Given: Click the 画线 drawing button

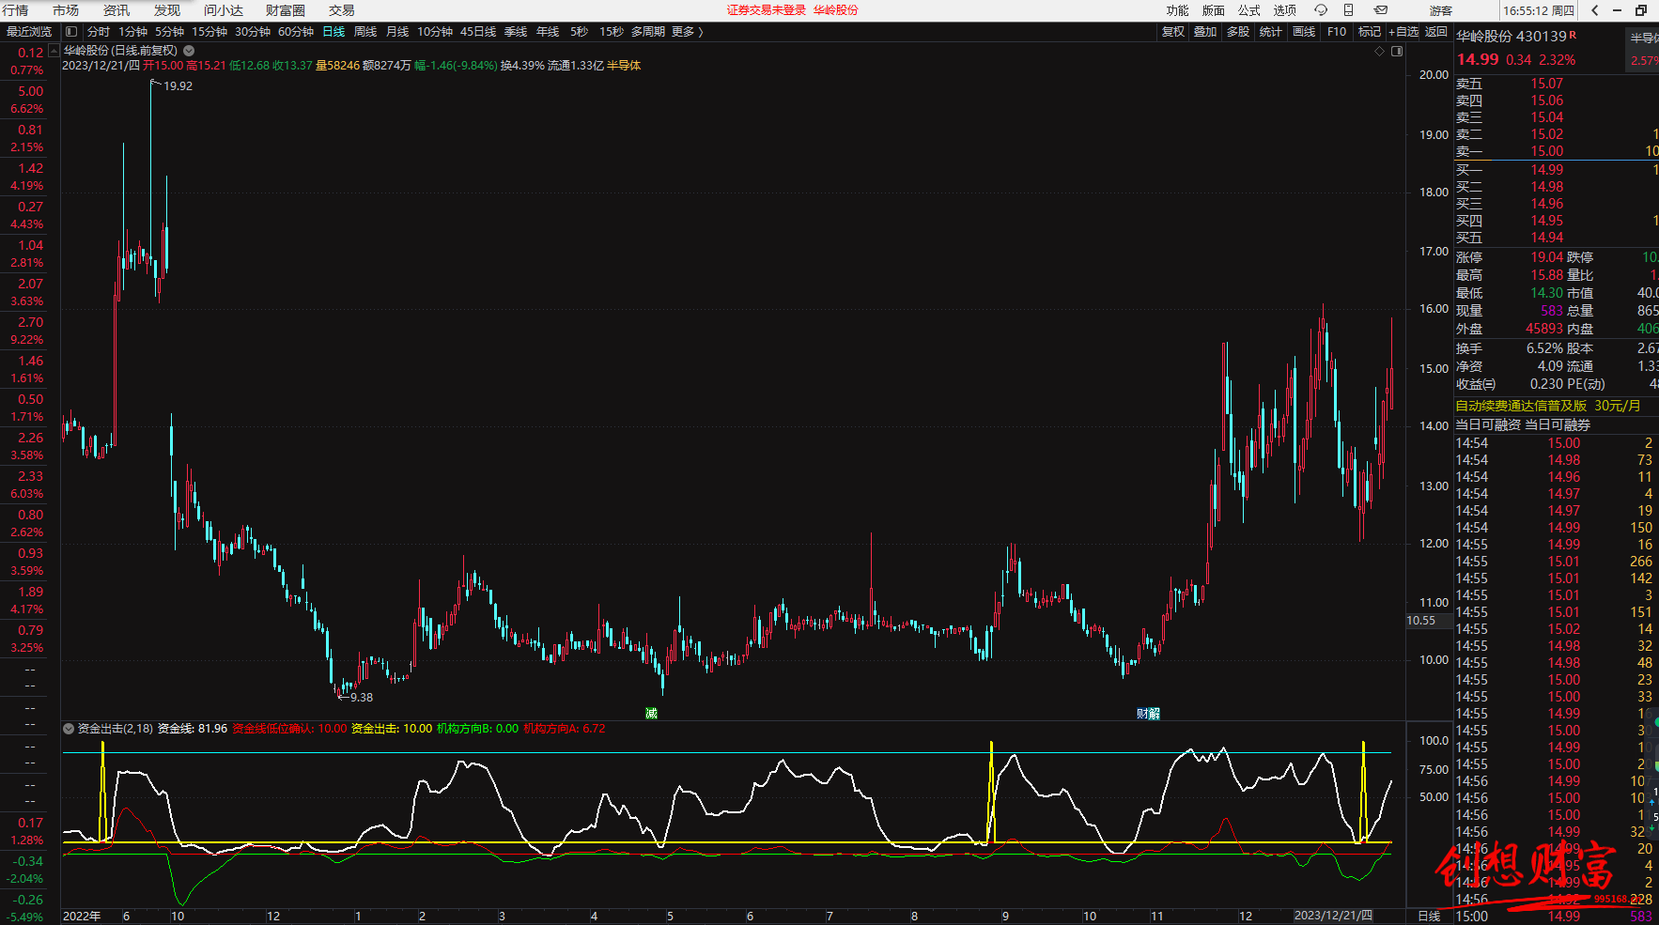Looking at the screenshot, I should 1304,32.
